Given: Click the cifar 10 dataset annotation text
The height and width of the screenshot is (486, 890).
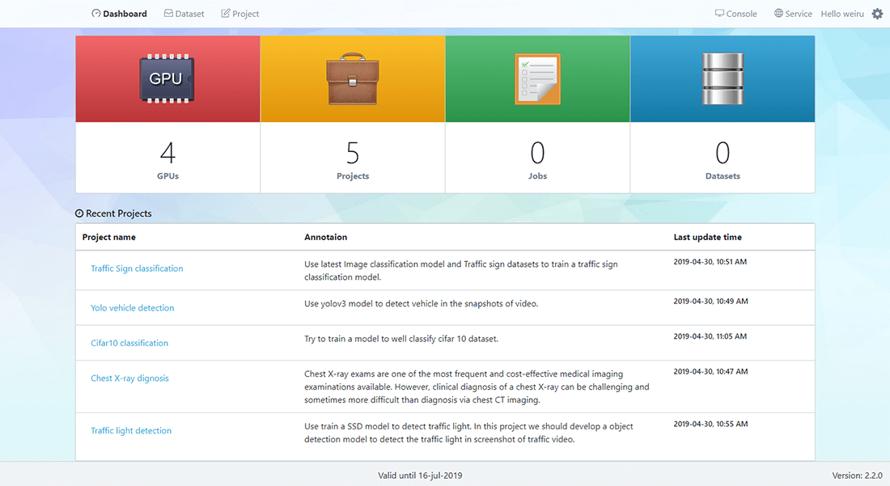Looking at the screenshot, I should click(401, 339).
